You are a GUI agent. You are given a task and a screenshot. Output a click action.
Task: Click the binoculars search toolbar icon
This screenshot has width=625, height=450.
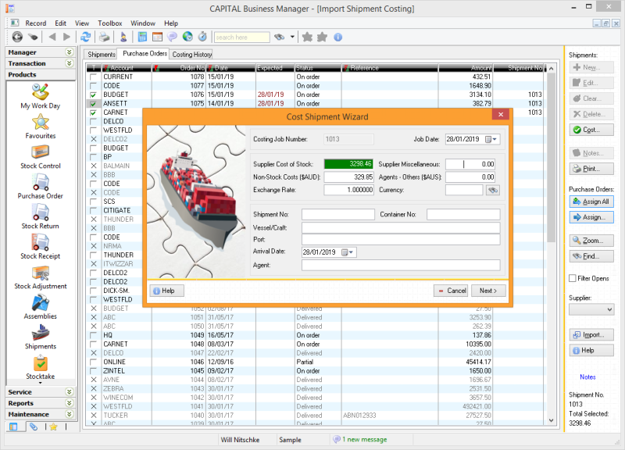click(x=280, y=37)
